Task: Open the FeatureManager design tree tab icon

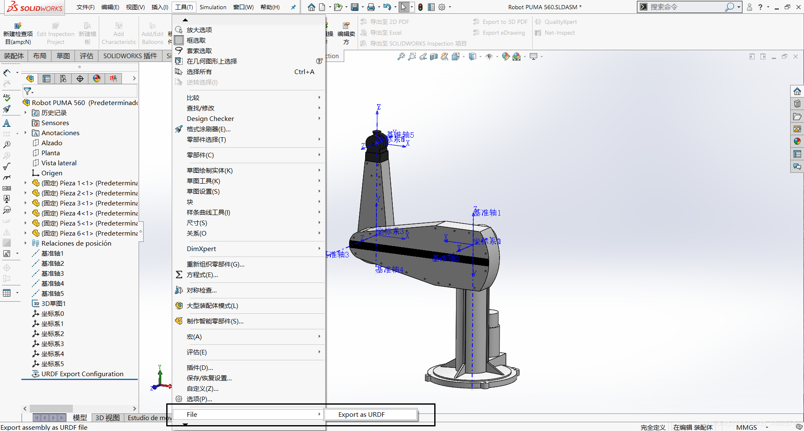Action: (30, 79)
